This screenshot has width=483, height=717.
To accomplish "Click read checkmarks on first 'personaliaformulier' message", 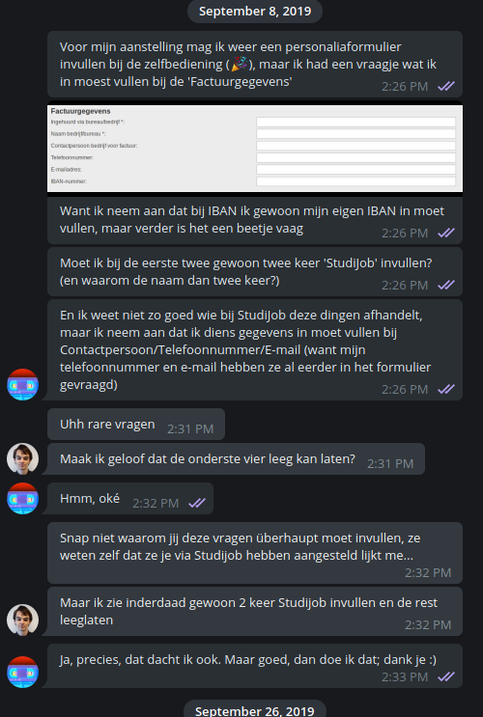I will click(x=446, y=86).
